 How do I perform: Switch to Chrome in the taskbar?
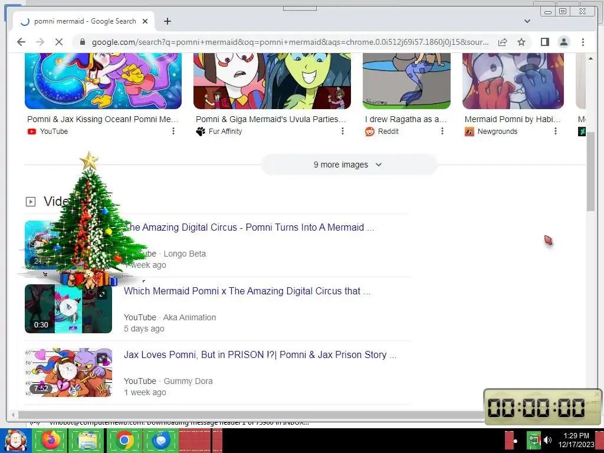click(124, 441)
